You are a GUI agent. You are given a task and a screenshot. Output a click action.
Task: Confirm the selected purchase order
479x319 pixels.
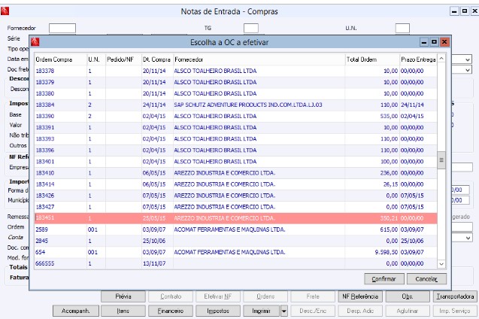click(384, 278)
